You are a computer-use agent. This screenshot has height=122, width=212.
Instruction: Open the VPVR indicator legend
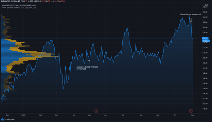point(19,8)
